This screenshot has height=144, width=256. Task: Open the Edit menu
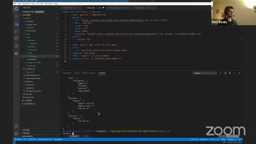19,4
